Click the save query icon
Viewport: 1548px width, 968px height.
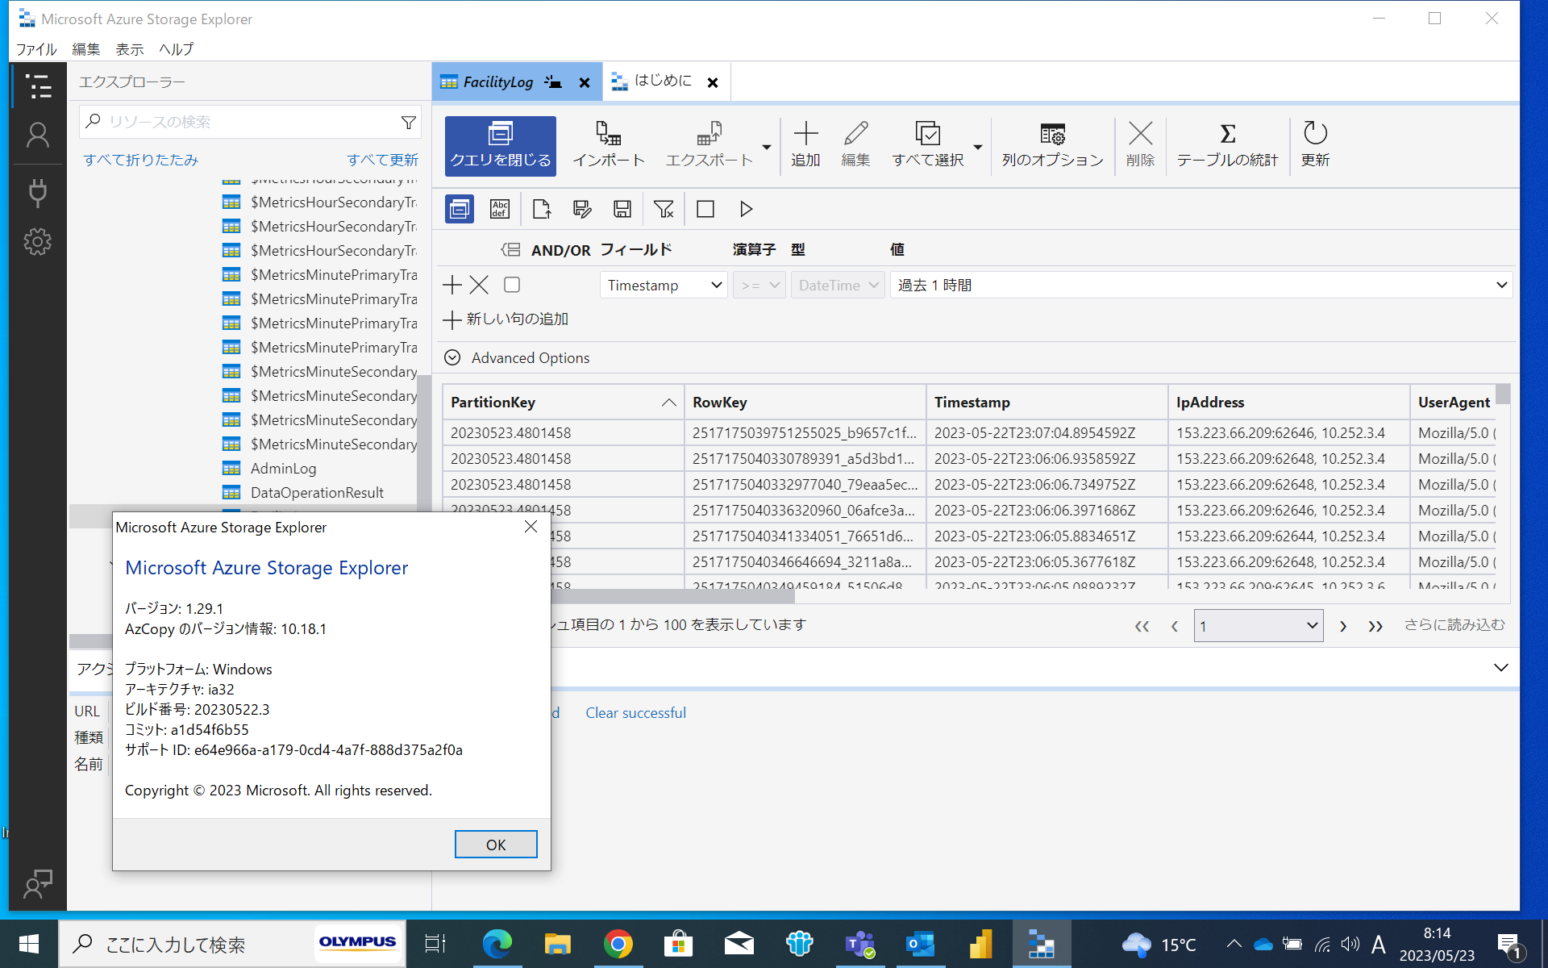622,209
